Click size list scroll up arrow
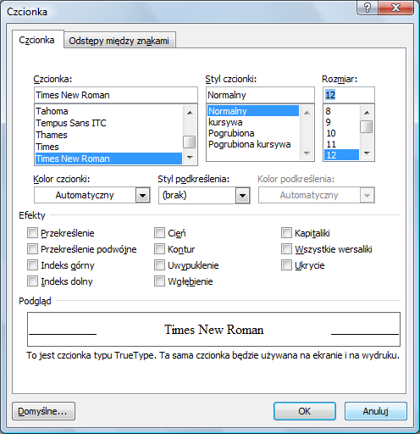 click(367, 113)
